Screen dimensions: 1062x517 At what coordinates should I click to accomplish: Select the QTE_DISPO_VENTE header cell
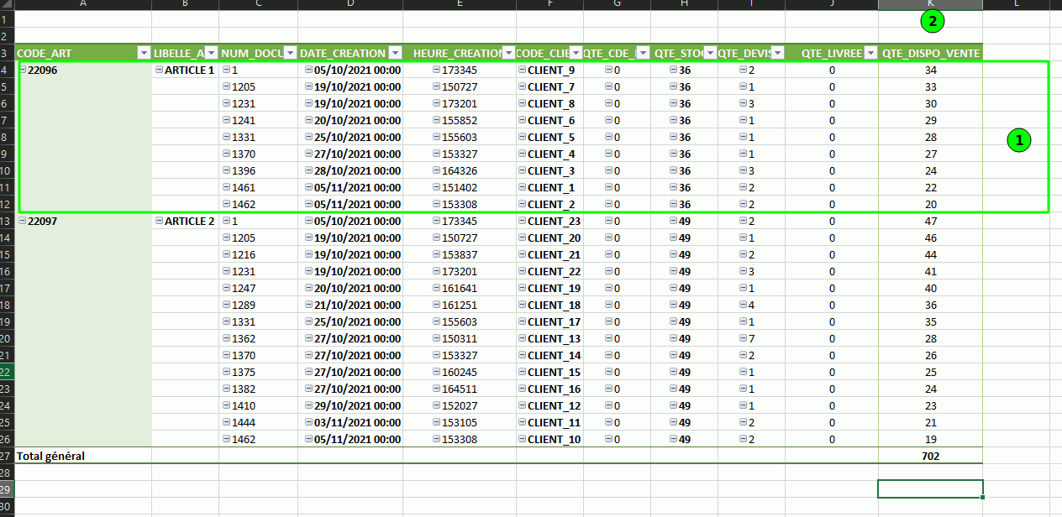(x=930, y=53)
